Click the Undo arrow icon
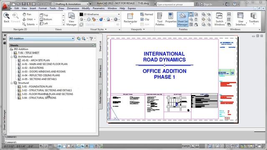Screen dimensions: 267x150 (x=39, y=4)
